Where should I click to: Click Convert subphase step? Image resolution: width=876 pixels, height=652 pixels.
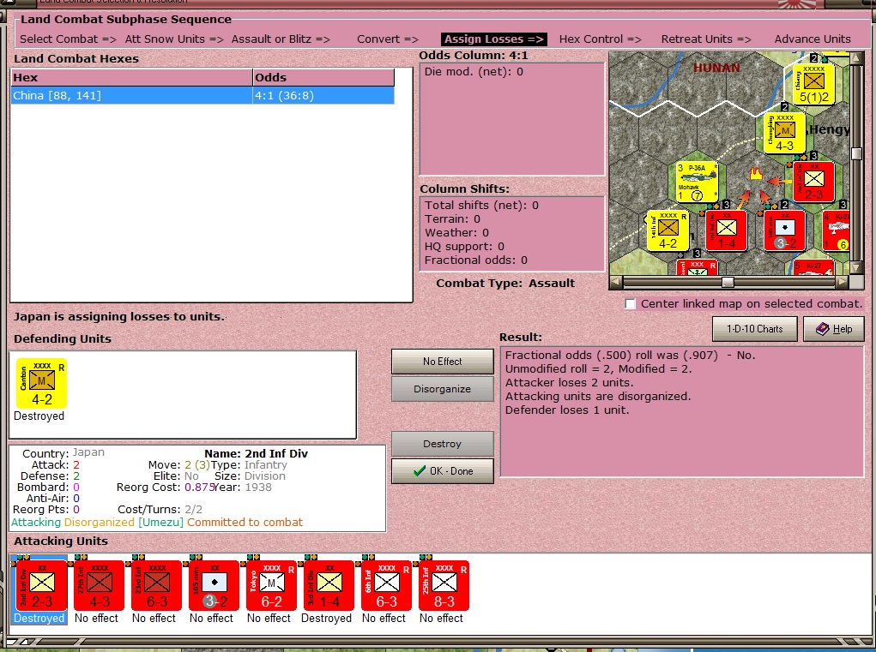point(388,39)
